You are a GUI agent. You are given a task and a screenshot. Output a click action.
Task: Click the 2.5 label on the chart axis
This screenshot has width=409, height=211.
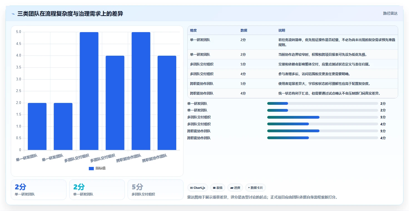click(18, 91)
